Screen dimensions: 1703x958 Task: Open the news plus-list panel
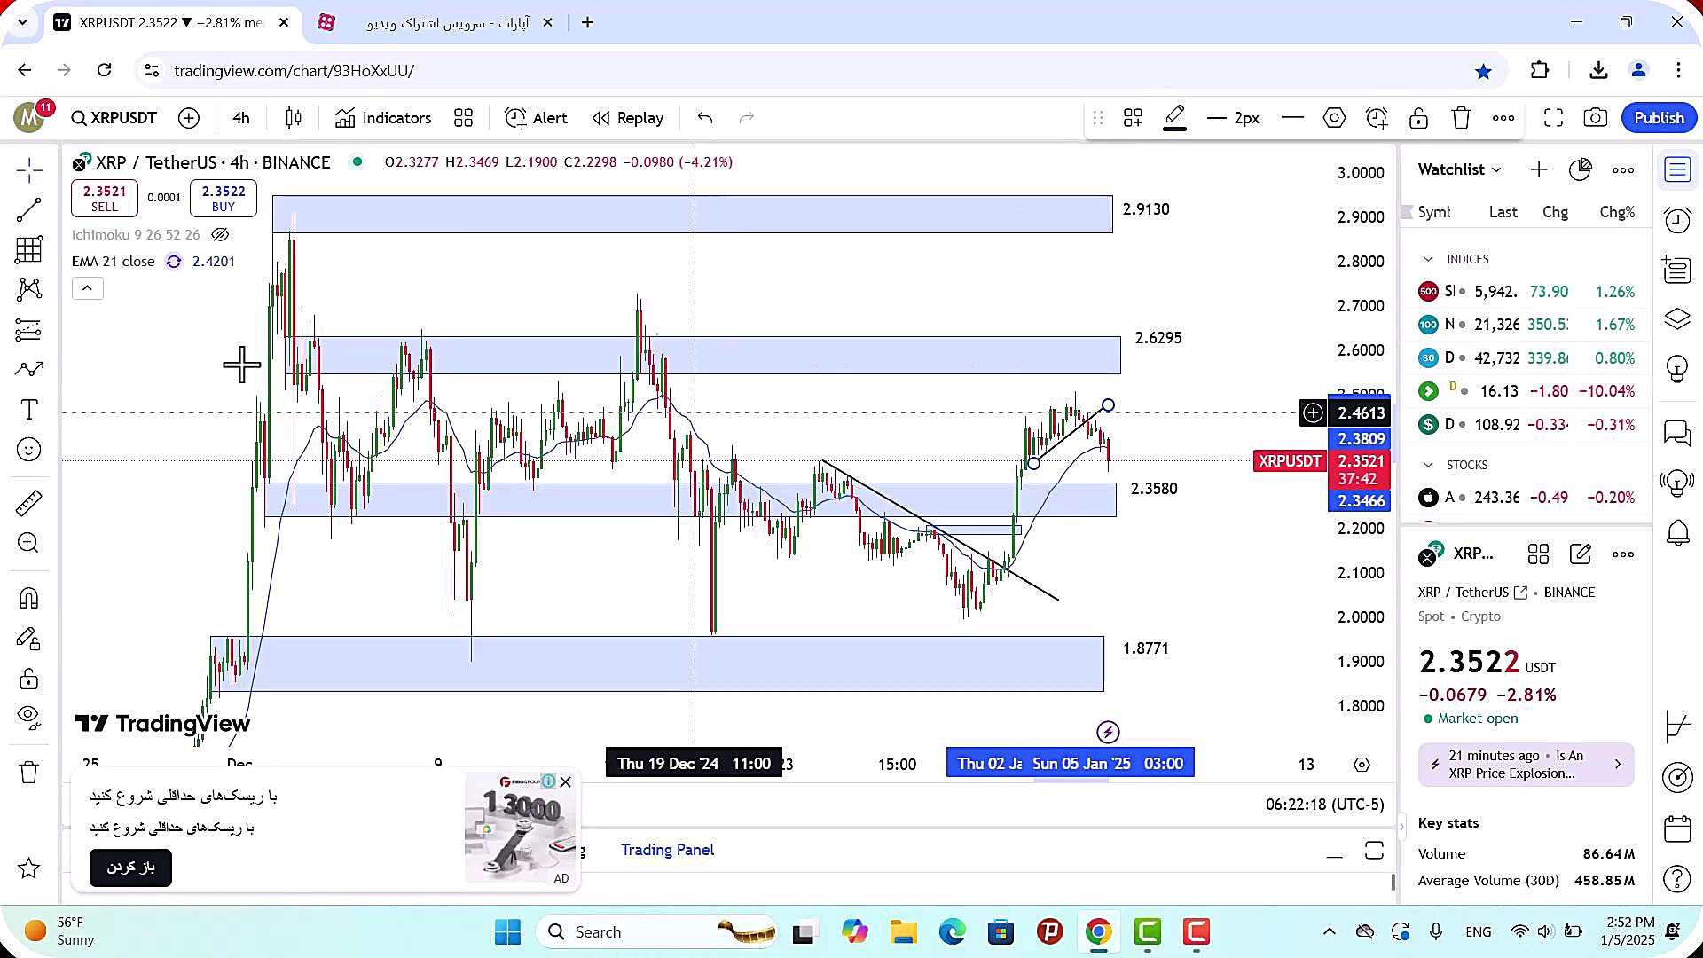1677,269
